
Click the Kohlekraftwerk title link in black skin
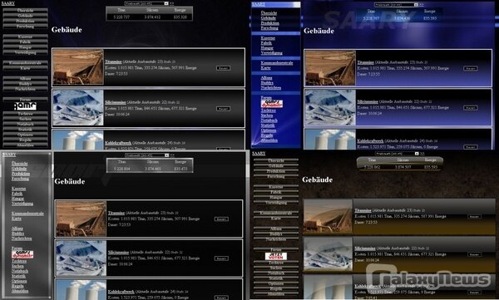[118, 143]
